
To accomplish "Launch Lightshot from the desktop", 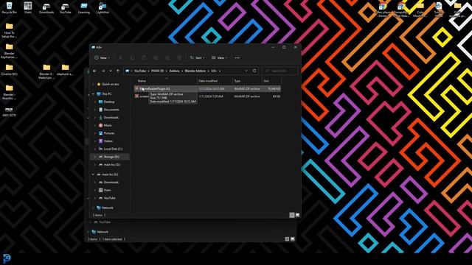I will [103, 8].
